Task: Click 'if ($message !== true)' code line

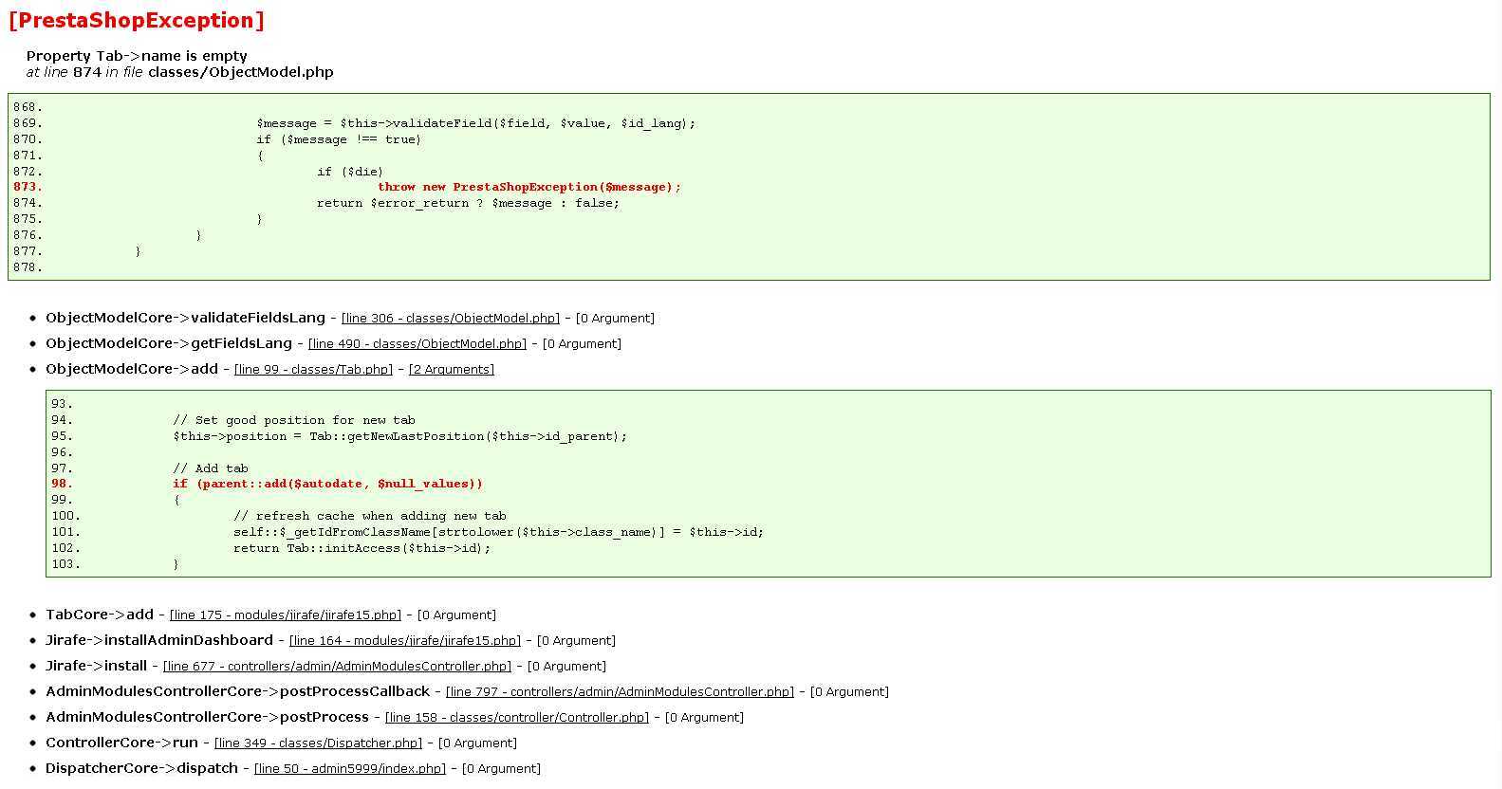Action: (339, 139)
